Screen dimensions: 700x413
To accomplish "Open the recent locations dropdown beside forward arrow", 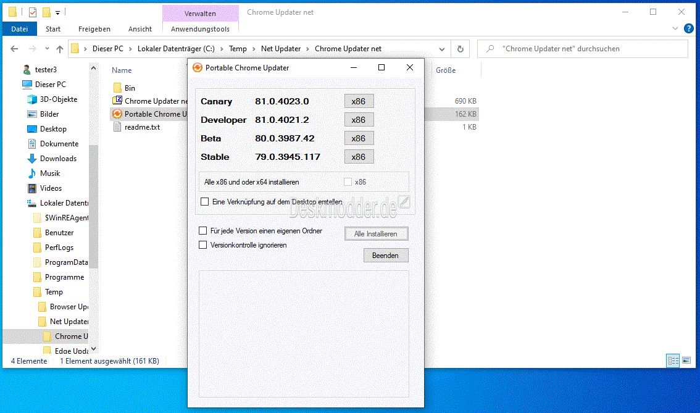I will pyautogui.click(x=47, y=49).
